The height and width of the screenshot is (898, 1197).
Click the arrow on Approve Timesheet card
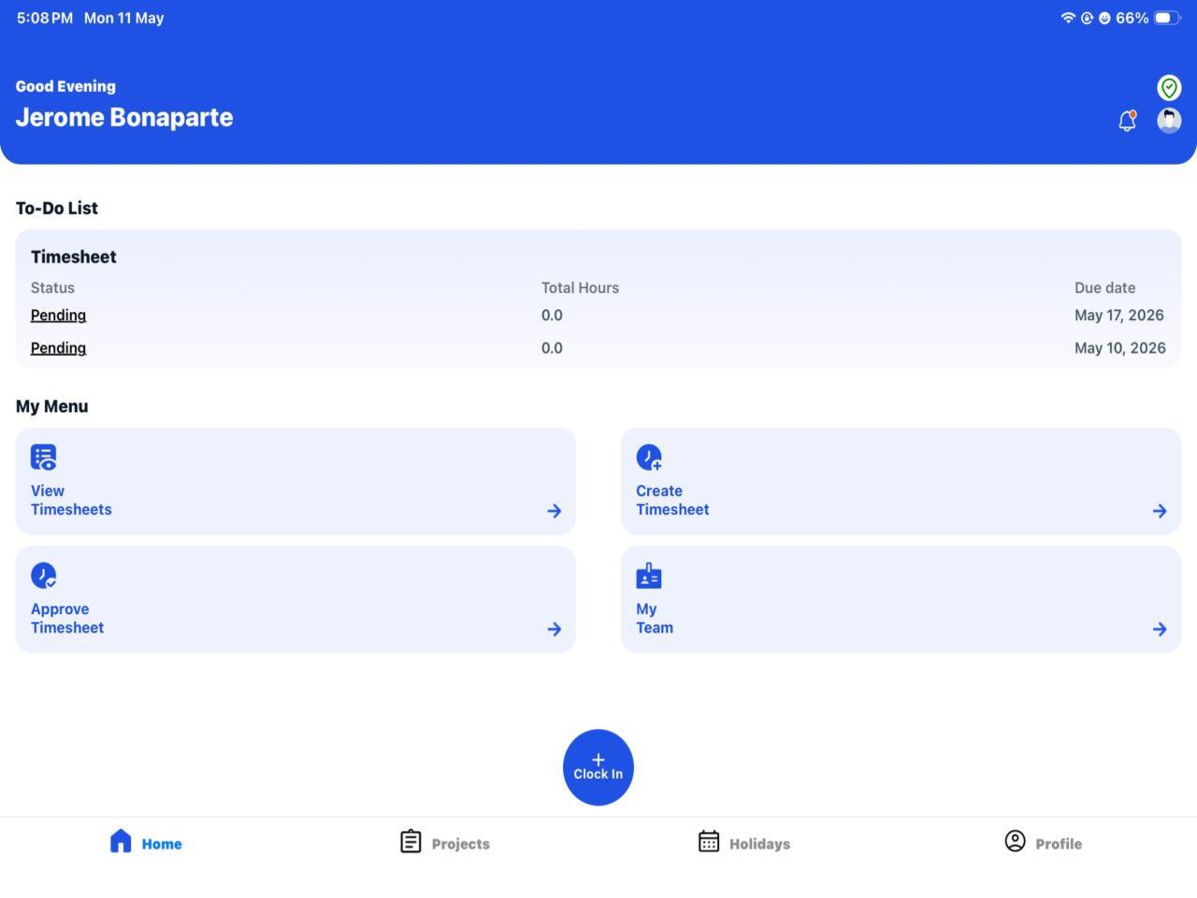click(x=554, y=629)
